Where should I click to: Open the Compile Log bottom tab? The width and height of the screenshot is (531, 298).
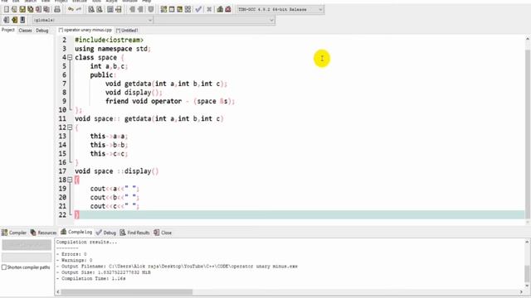click(76, 232)
